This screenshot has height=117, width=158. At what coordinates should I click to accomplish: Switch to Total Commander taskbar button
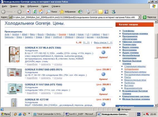(x=48, y=114)
